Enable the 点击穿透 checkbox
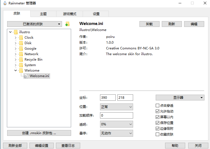Screen dimensions: 210x149 point(158,106)
